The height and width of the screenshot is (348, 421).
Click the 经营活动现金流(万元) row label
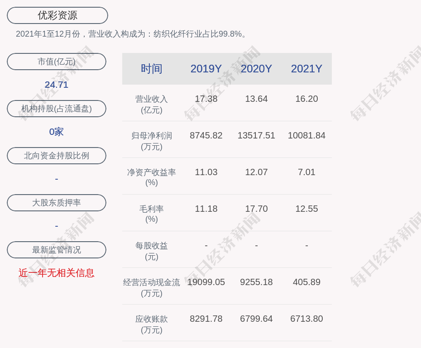click(x=152, y=288)
